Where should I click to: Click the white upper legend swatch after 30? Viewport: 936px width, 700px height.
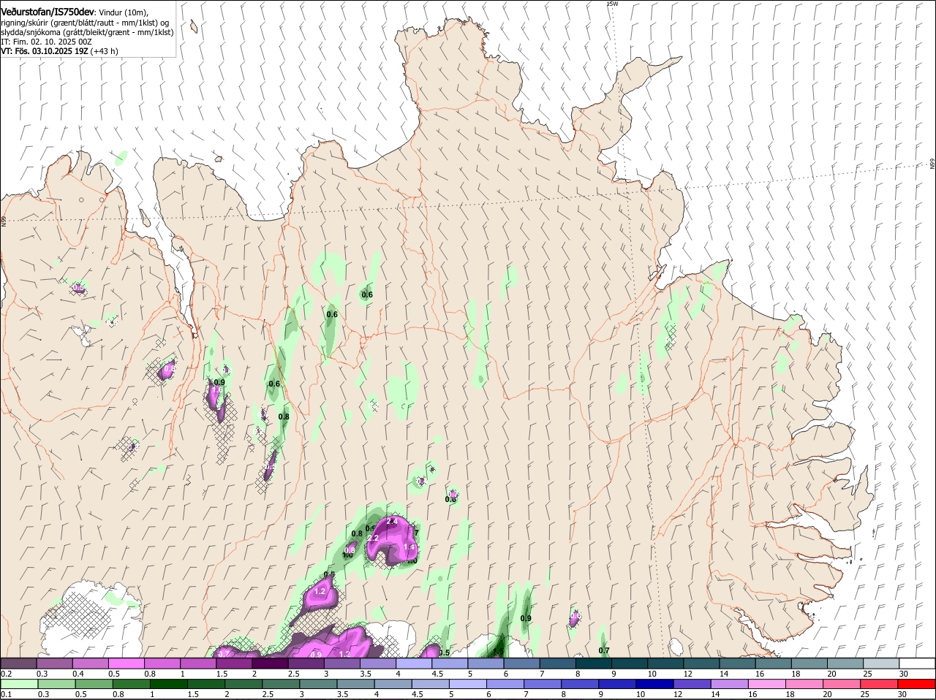point(917,663)
